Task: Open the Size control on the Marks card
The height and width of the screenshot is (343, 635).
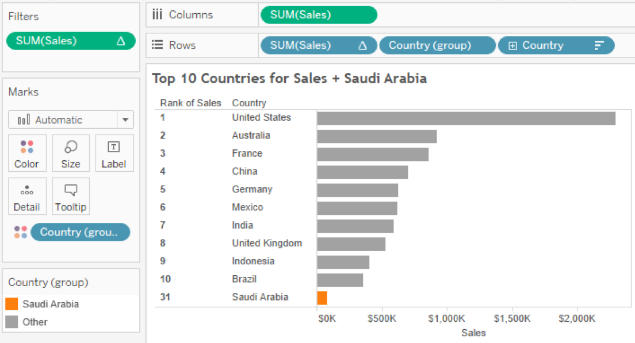Action: pyautogui.click(x=70, y=153)
